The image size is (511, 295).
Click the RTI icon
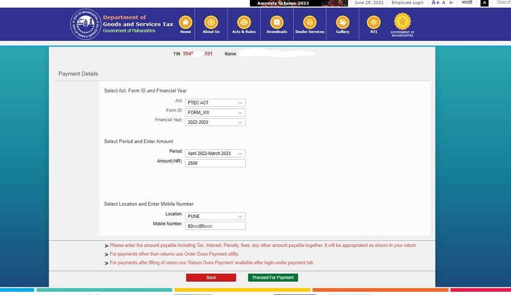click(373, 22)
